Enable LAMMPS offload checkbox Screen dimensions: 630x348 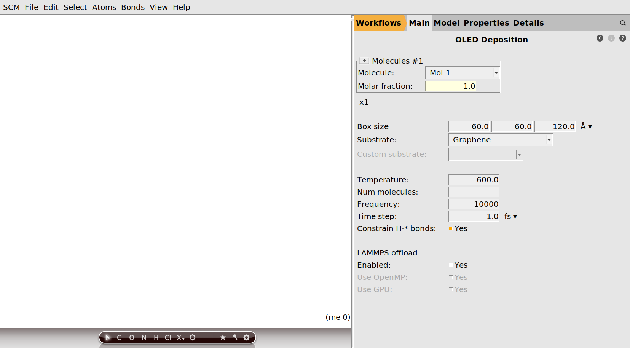point(451,265)
